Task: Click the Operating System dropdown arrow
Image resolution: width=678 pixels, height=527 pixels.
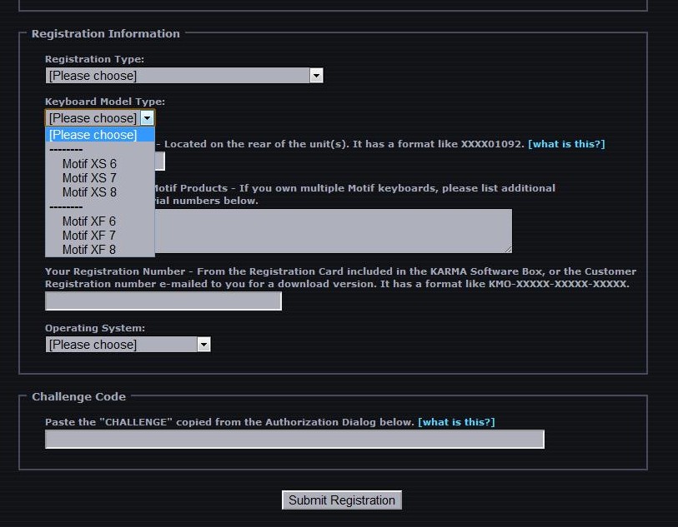Action: coord(203,345)
